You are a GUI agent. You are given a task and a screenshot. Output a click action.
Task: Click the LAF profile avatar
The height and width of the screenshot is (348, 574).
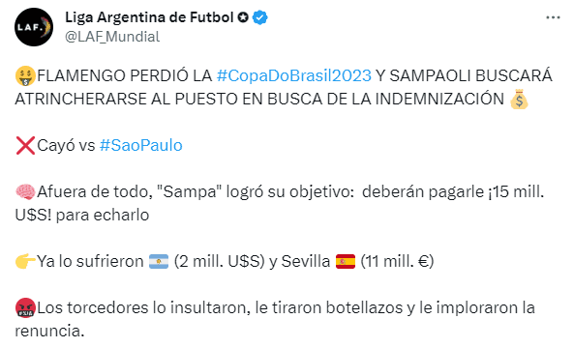(34, 27)
